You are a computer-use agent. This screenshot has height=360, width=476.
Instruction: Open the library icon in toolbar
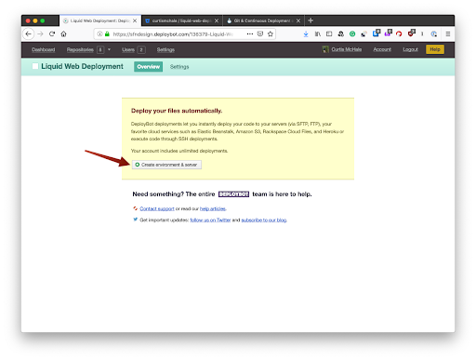pyautogui.click(x=318, y=34)
